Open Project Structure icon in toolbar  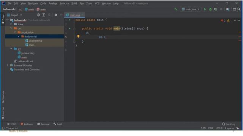tap(228, 9)
